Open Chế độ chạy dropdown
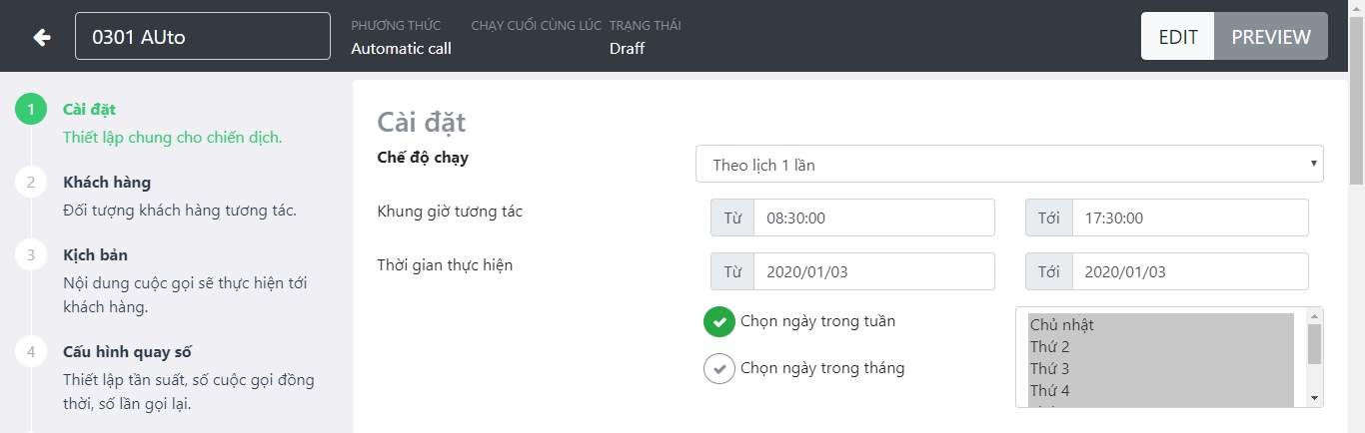This screenshot has width=1365, height=433. 1009,165
